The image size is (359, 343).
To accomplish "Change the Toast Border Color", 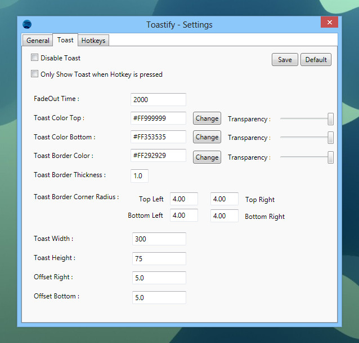I will click(x=207, y=157).
